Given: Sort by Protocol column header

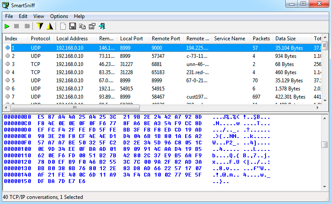Looking at the screenshot, I should click(x=41, y=39).
